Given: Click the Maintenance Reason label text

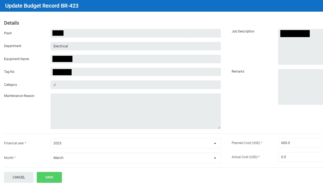Looking at the screenshot, I should 19,96.
